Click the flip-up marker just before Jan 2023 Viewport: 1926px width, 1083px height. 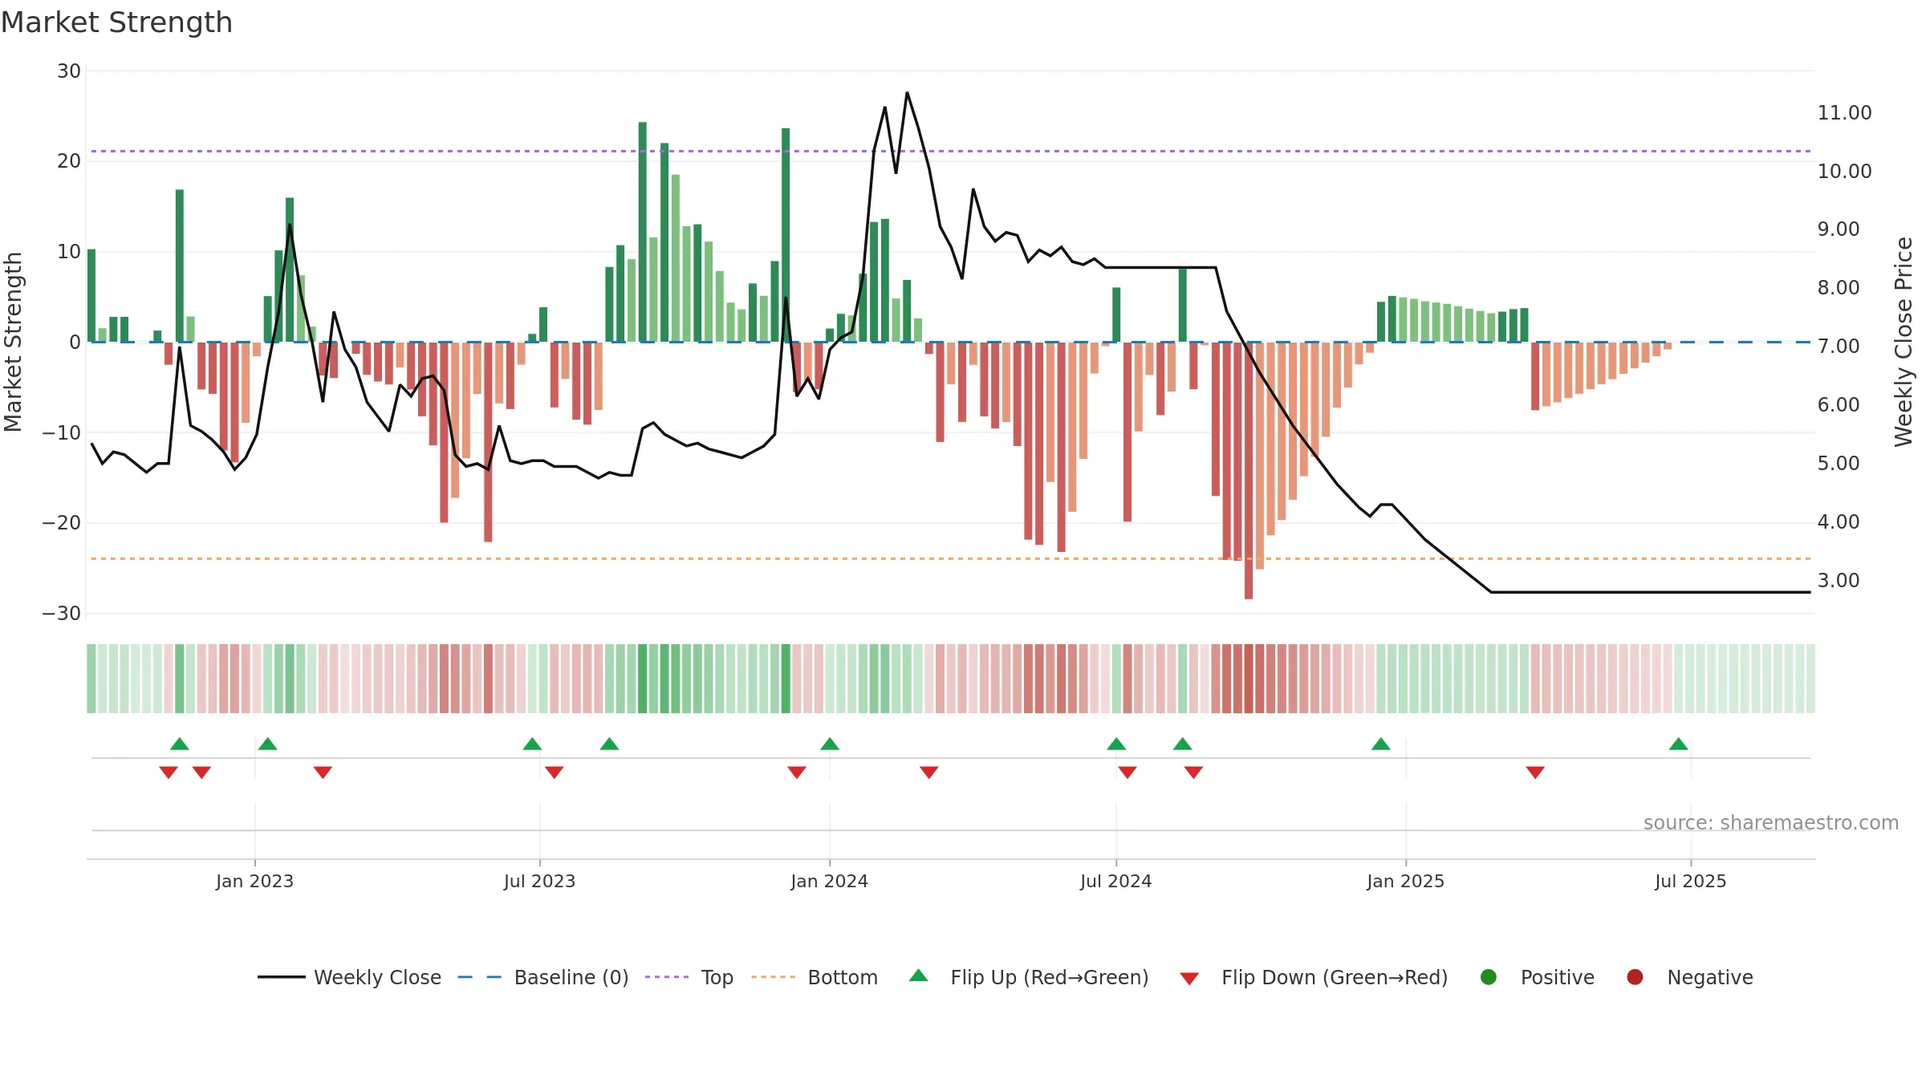click(x=180, y=744)
